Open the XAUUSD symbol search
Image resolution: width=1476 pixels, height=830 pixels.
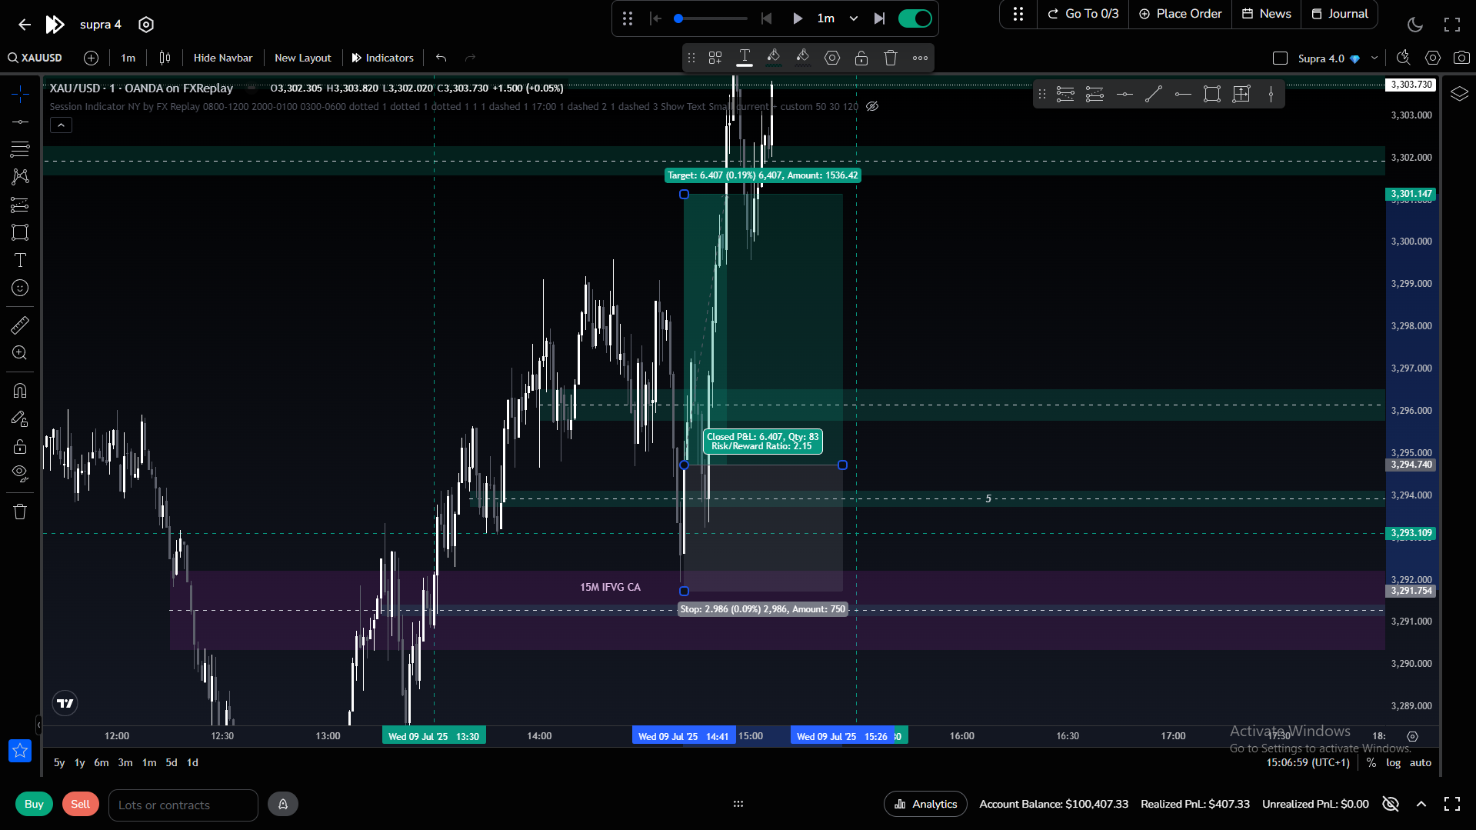pos(35,58)
